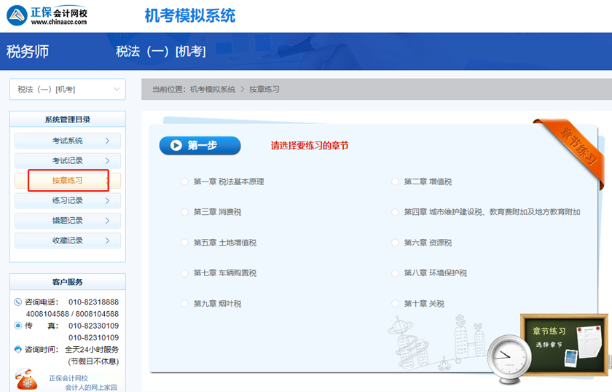The image size is (612, 392).
Task: Click the 正保会计网校 logo
Action: coord(51,15)
